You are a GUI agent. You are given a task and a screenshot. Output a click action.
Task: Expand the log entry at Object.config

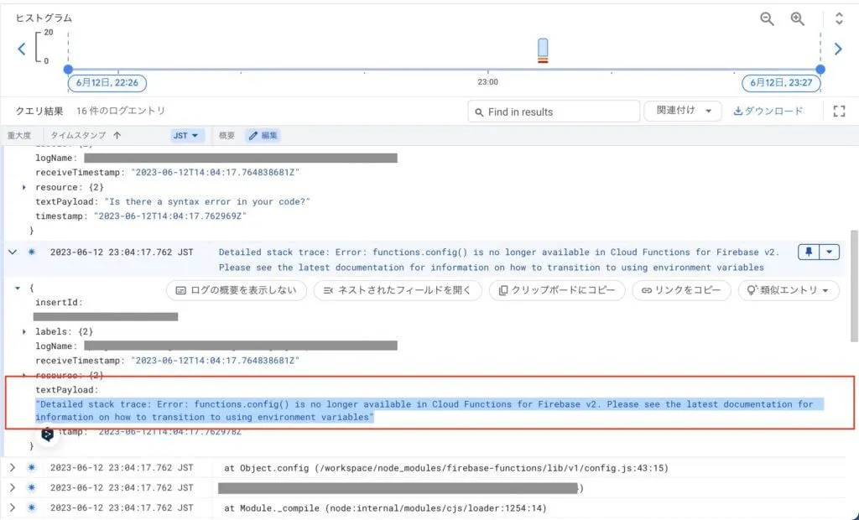(13, 468)
